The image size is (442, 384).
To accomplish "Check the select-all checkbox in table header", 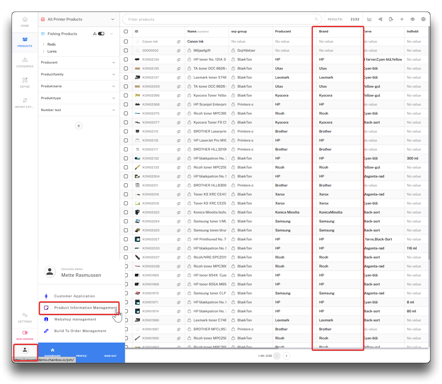I will pyautogui.click(x=126, y=31).
